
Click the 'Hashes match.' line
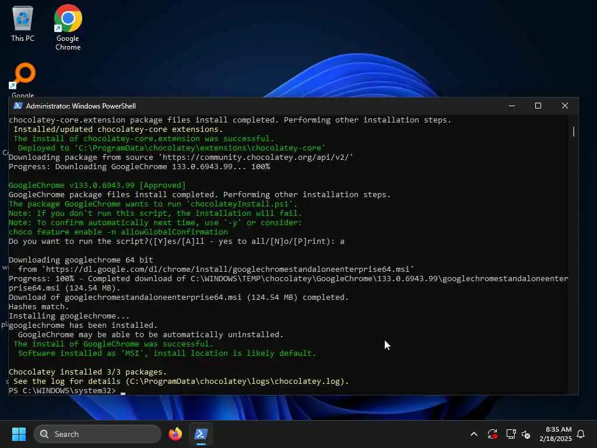point(39,306)
